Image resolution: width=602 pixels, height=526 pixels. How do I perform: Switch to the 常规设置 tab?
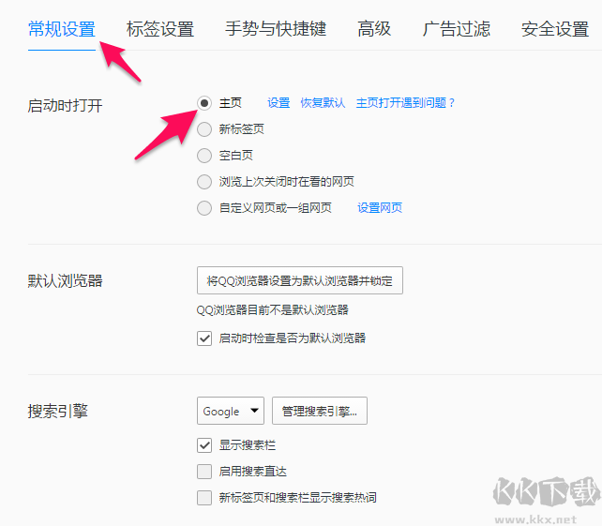(62, 29)
